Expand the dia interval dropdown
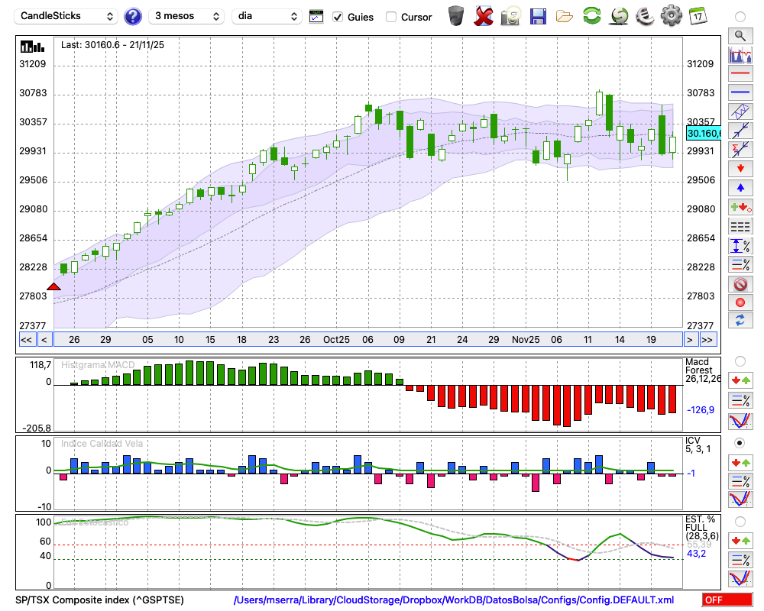The width and height of the screenshot is (764, 611). 267,16
